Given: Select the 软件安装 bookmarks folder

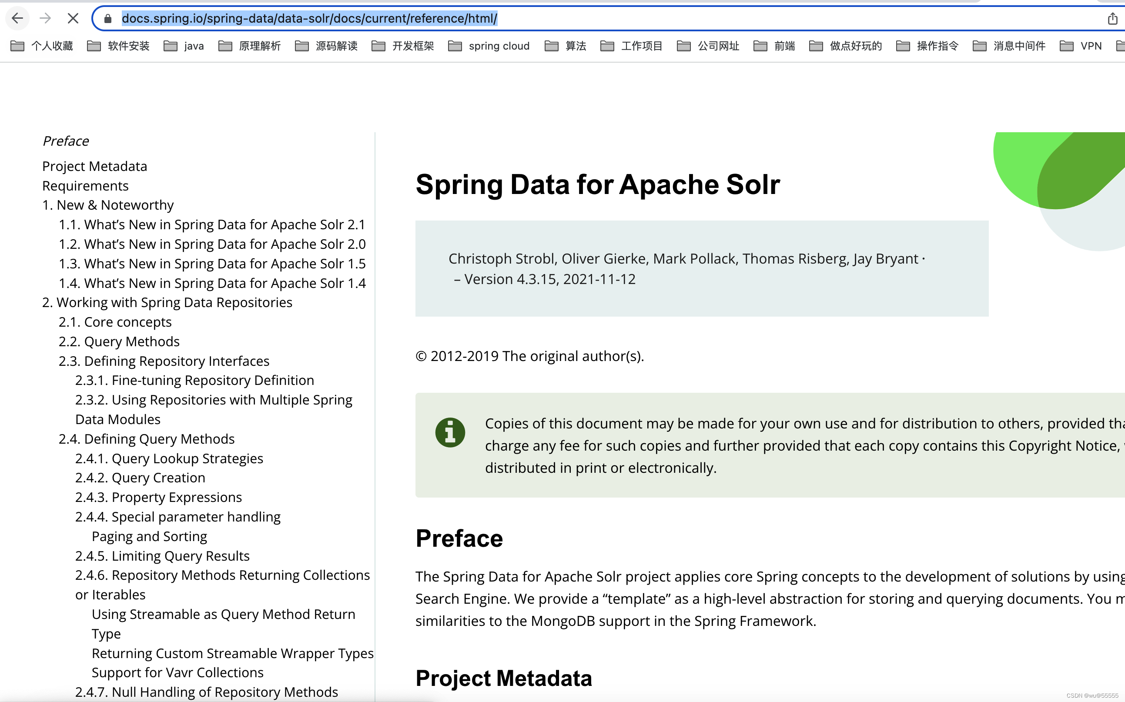Looking at the screenshot, I should point(117,45).
